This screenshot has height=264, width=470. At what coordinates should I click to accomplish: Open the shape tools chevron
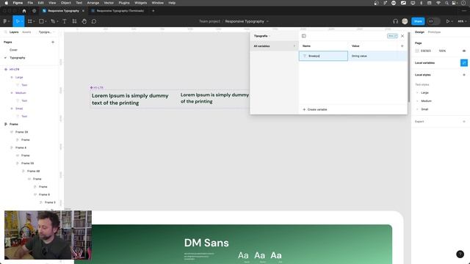[46, 21]
